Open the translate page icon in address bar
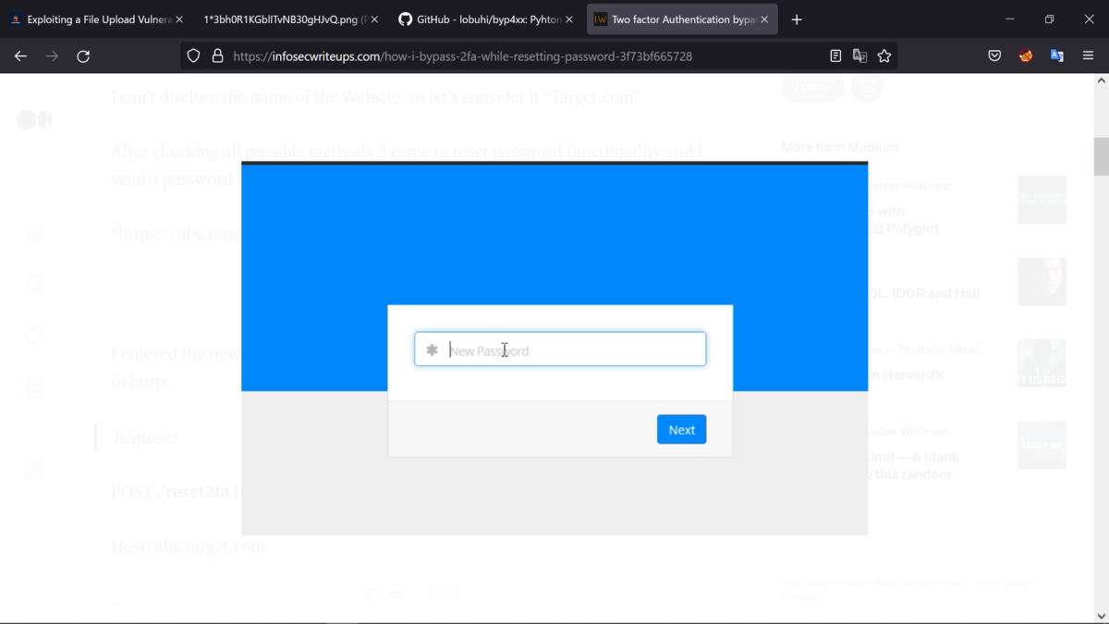This screenshot has width=1109, height=624. click(x=859, y=55)
